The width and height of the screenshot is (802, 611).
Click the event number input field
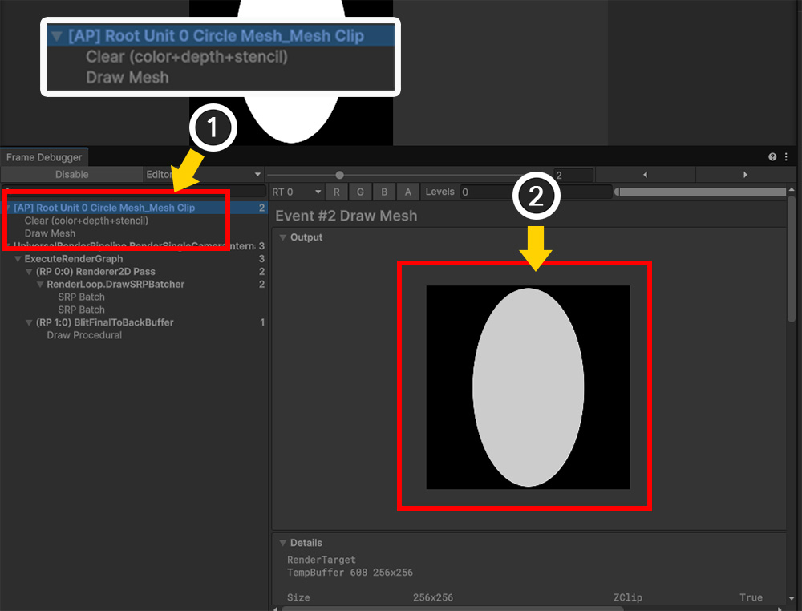[573, 175]
